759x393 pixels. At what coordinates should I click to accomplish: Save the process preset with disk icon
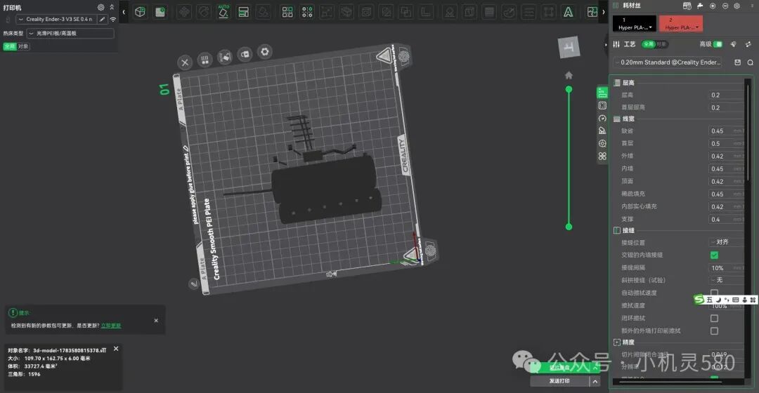tap(738, 62)
